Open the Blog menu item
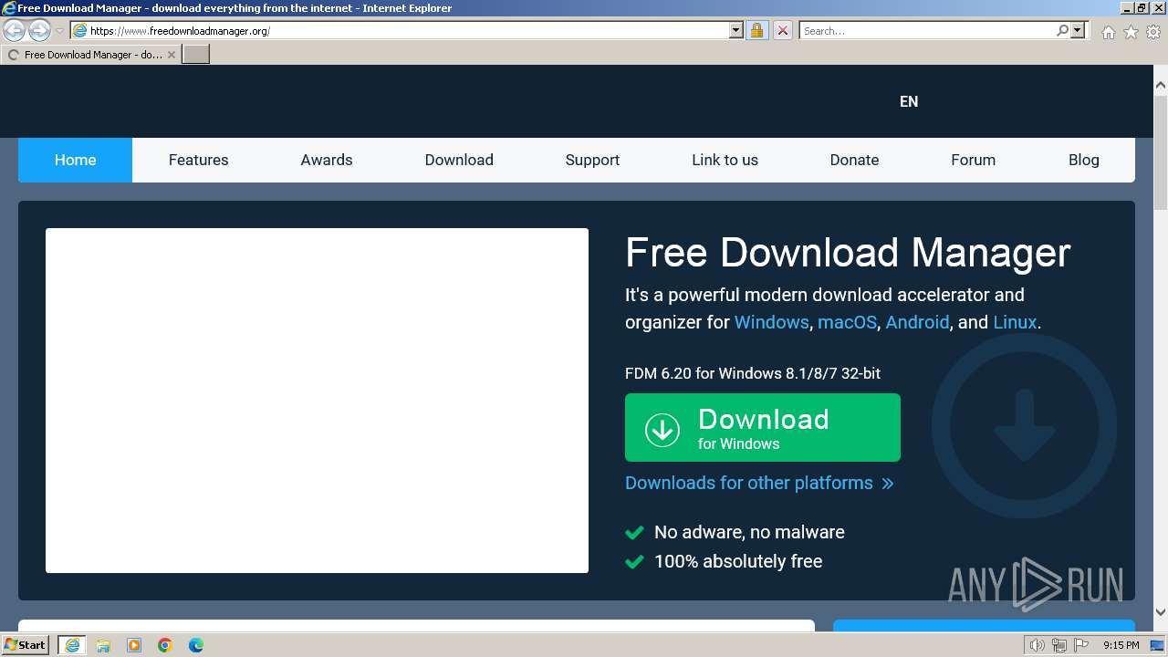 point(1083,160)
